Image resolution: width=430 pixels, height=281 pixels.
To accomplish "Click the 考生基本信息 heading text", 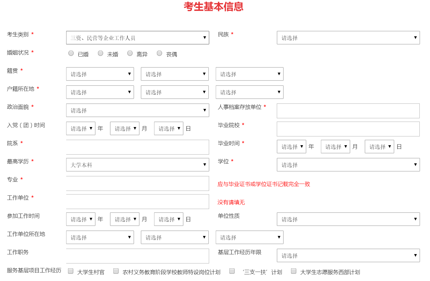I will click(214, 7).
